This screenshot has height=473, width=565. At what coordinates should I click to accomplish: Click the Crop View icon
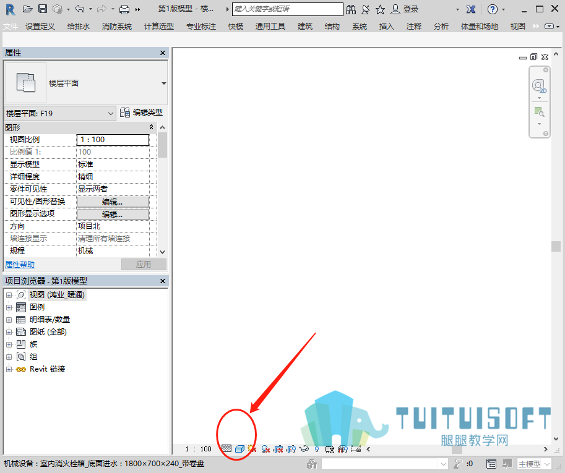coord(278,449)
